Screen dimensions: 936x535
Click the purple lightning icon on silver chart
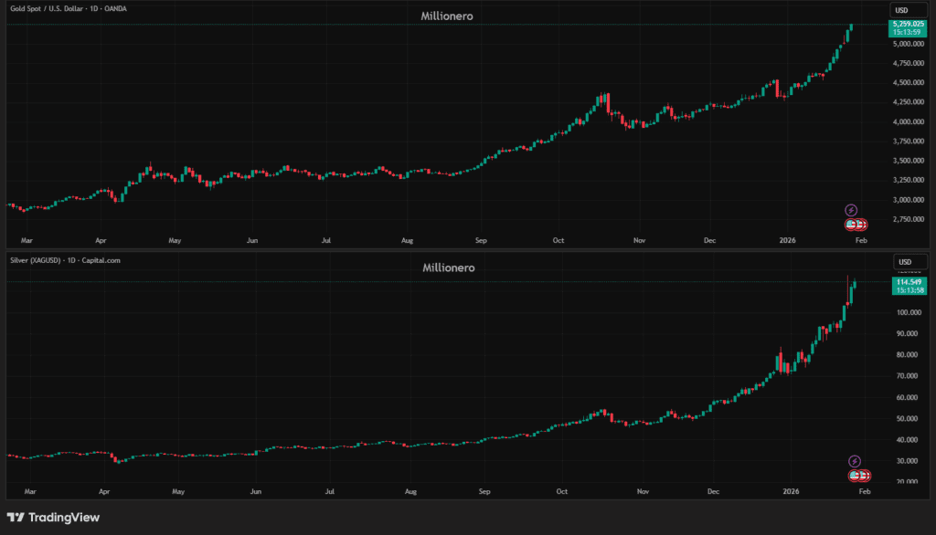pos(855,461)
